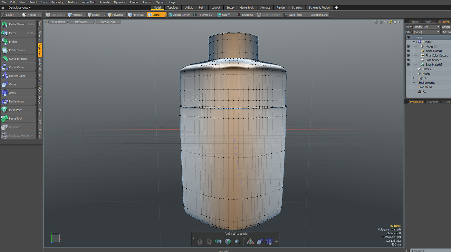Open the Shader Tree view dropdown
The height and width of the screenshot is (252, 451).
(x=426, y=27)
